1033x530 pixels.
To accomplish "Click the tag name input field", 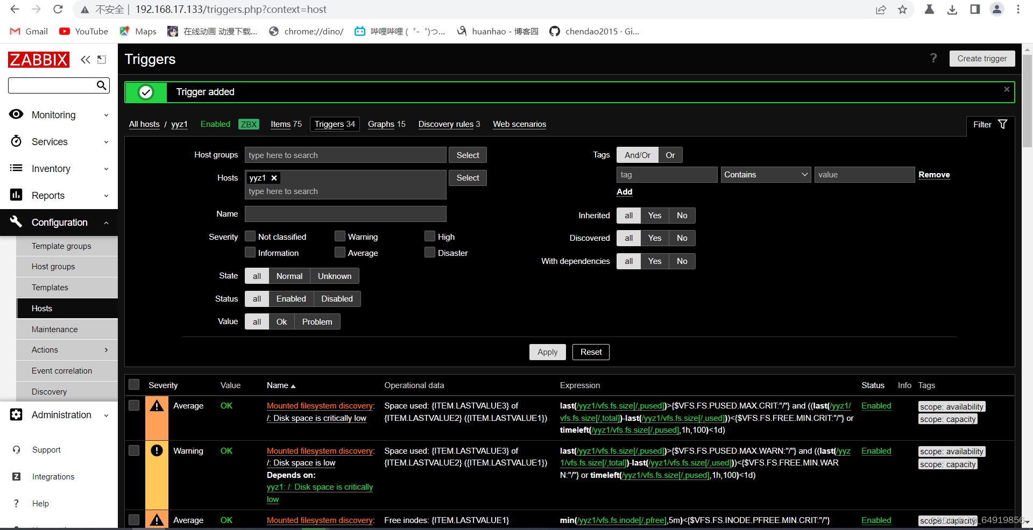I will [667, 175].
